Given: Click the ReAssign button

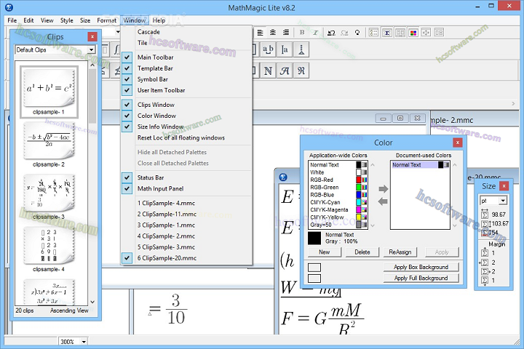Looking at the screenshot, I should pos(400,252).
